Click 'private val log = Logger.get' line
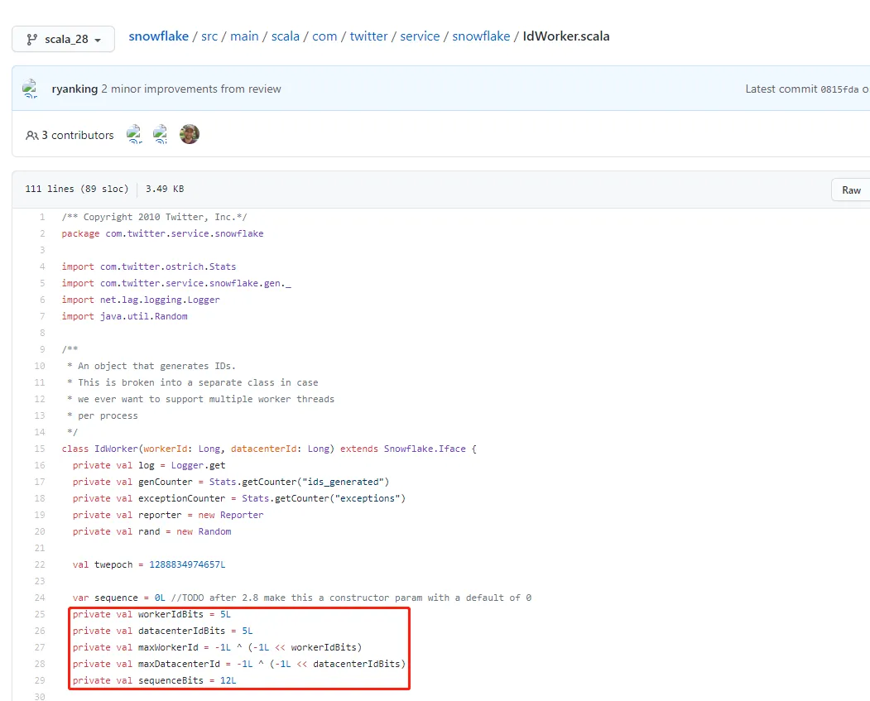The image size is (870, 701). 149,466
